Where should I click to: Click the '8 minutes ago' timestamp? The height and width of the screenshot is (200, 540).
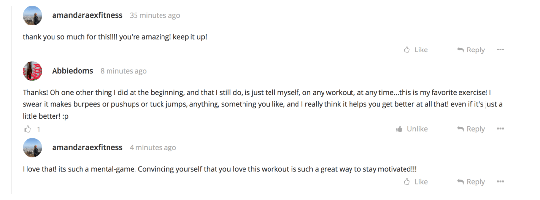[x=123, y=71]
